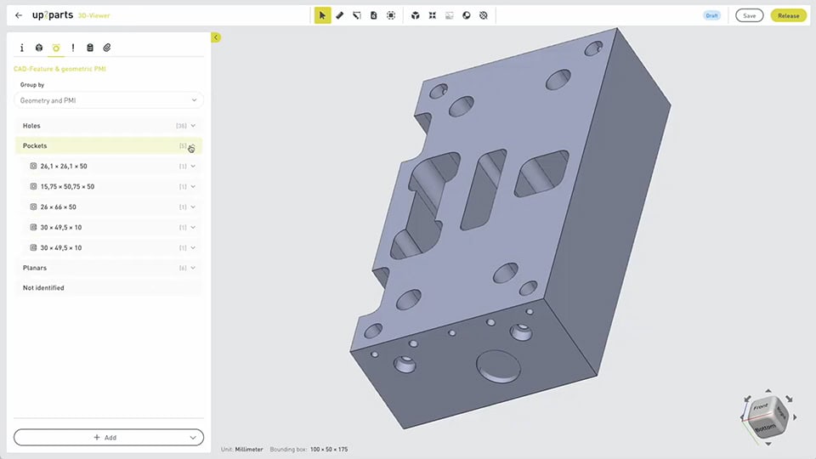Rotate view down with cube arrow
Image resolution: width=816 pixels, height=459 pixels.
click(768, 444)
